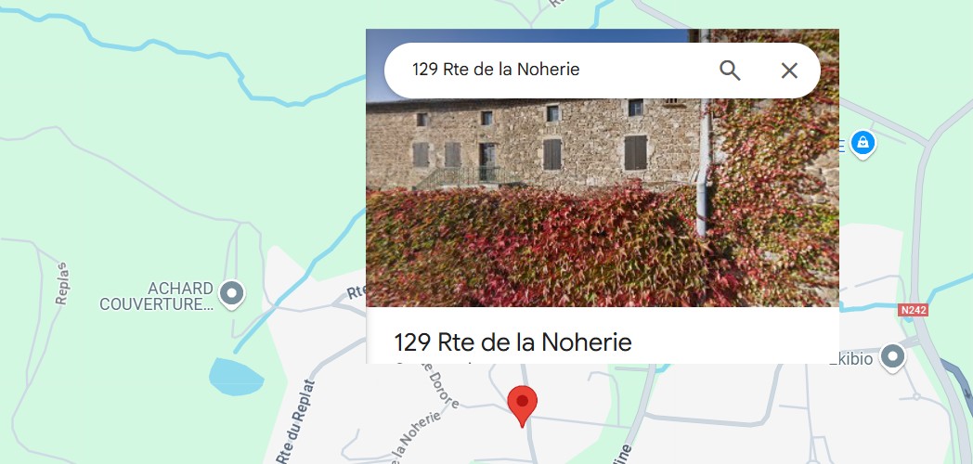This screenshot has height=464, width=973.
Task: Click the Rte du Replat road label
Action: [296, 421]
